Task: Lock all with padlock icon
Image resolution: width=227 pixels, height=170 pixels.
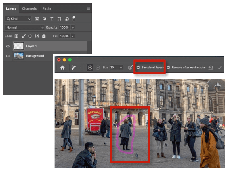Action: coord(44,36)
